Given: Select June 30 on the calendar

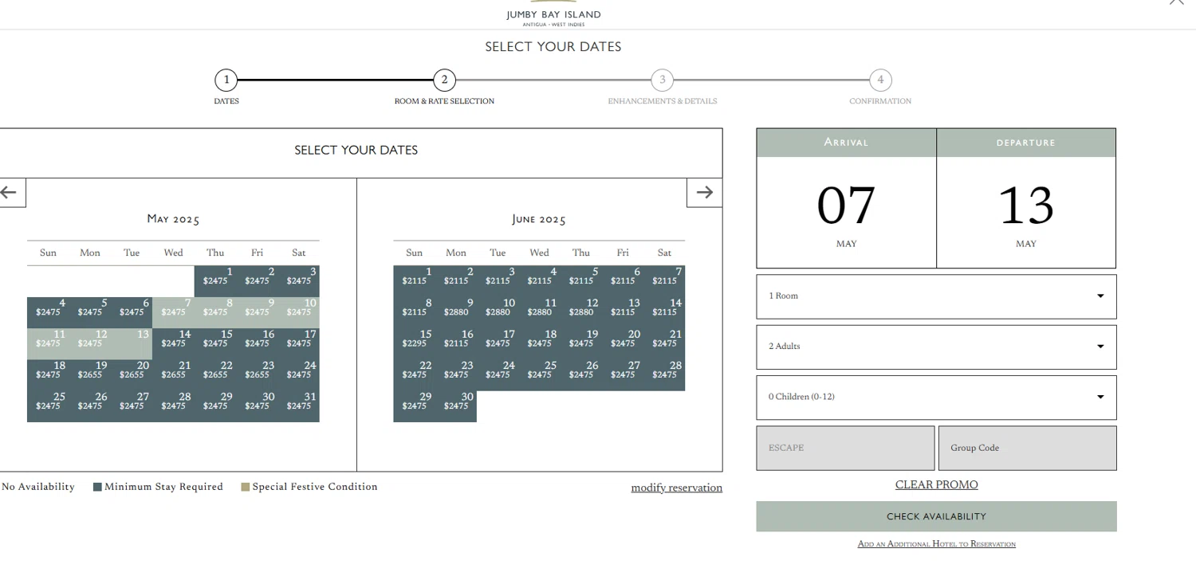Looking at the screenshot, I should (456, 406).
